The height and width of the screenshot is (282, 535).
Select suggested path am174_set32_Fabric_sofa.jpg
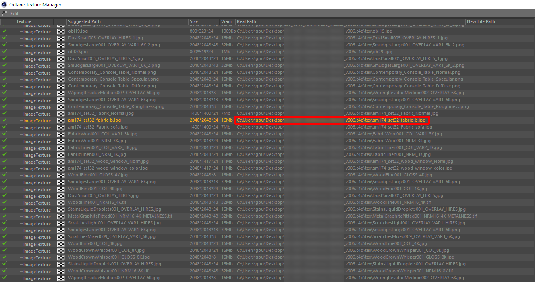[98, 127]
